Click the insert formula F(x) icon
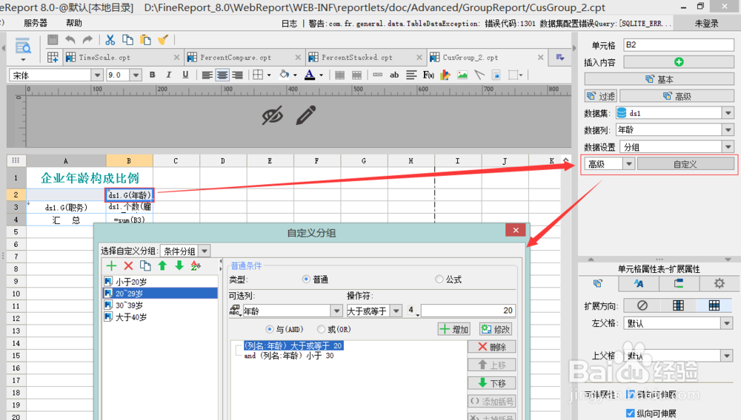The height and width of the screenshot is (420, 741). [428, 75]
